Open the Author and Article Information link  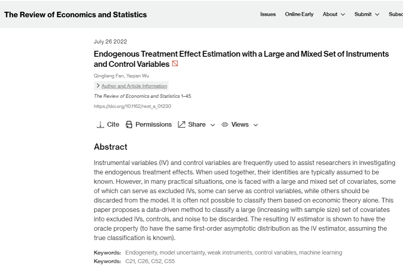tap(134, 86)
